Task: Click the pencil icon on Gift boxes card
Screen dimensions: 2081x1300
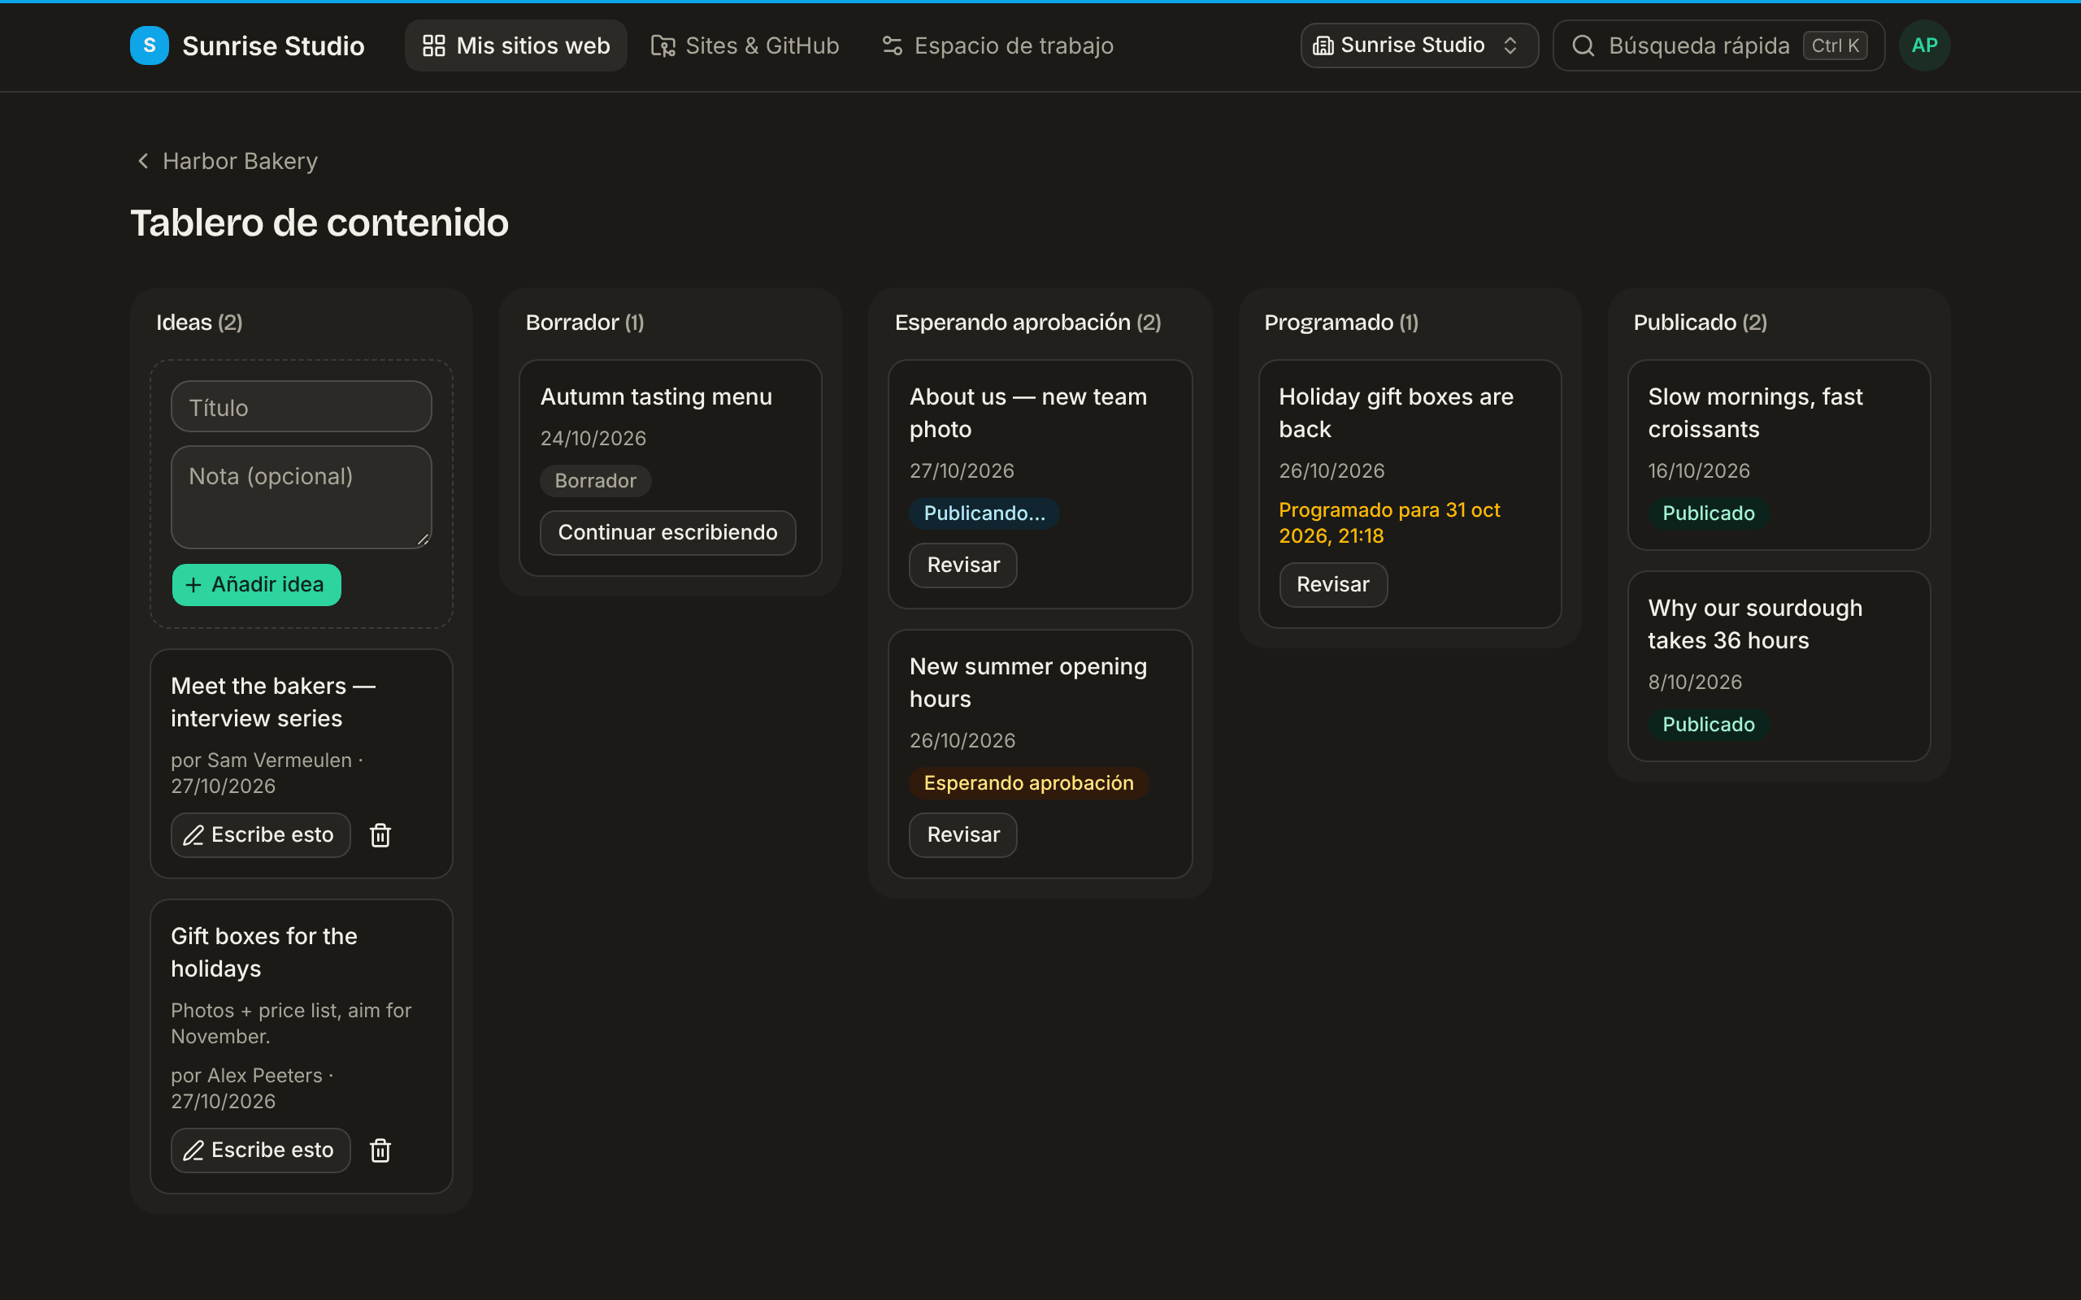Action: point(193,1150)
